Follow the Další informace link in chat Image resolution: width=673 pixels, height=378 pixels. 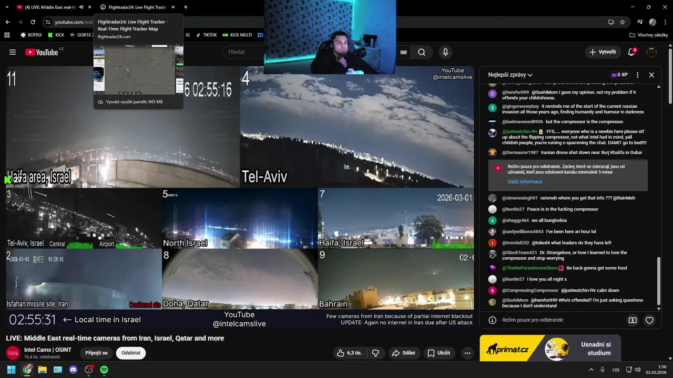[525, 182]
